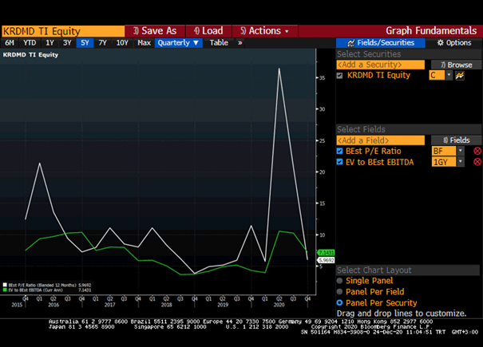The width and height of the screenshot is (483, 347).
Task: Switch to the Max time range
Action: (144, 43)
